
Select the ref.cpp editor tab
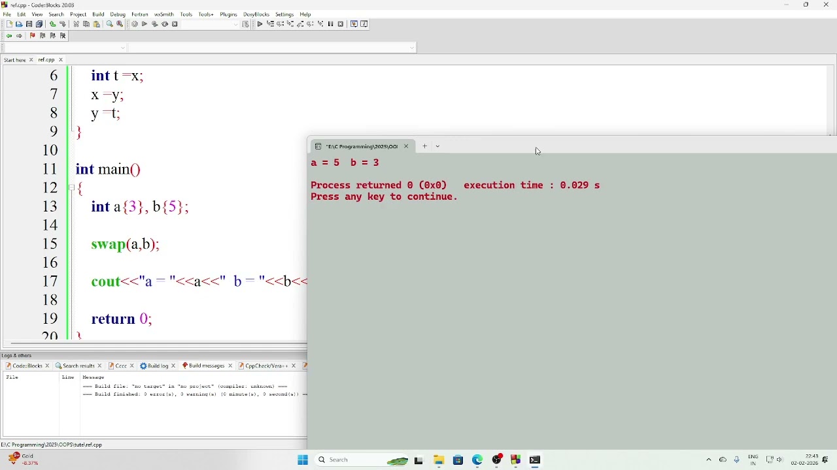pyautogui.click(x=46, y=60)
